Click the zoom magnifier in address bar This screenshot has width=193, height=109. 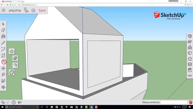pos(185,5)
